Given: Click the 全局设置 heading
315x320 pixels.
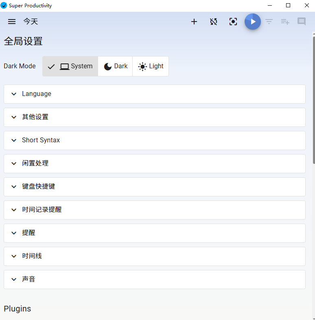Looking at the screenshot, I should [23, 41].
